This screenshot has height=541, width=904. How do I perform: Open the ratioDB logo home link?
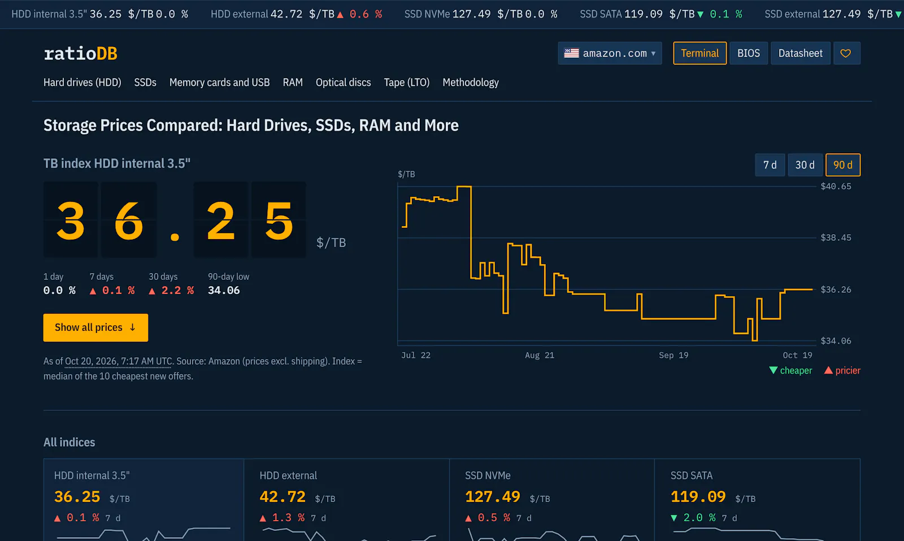pos(80,54)
